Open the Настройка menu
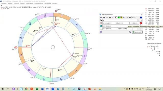Viewport: 163px width, 91px height. point(48,3)
